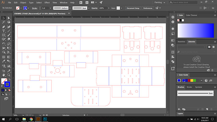This screenshot has height=122, width=217.
Task: Open Photoshop from the Windows taskbar
Action: coord(45,119)
